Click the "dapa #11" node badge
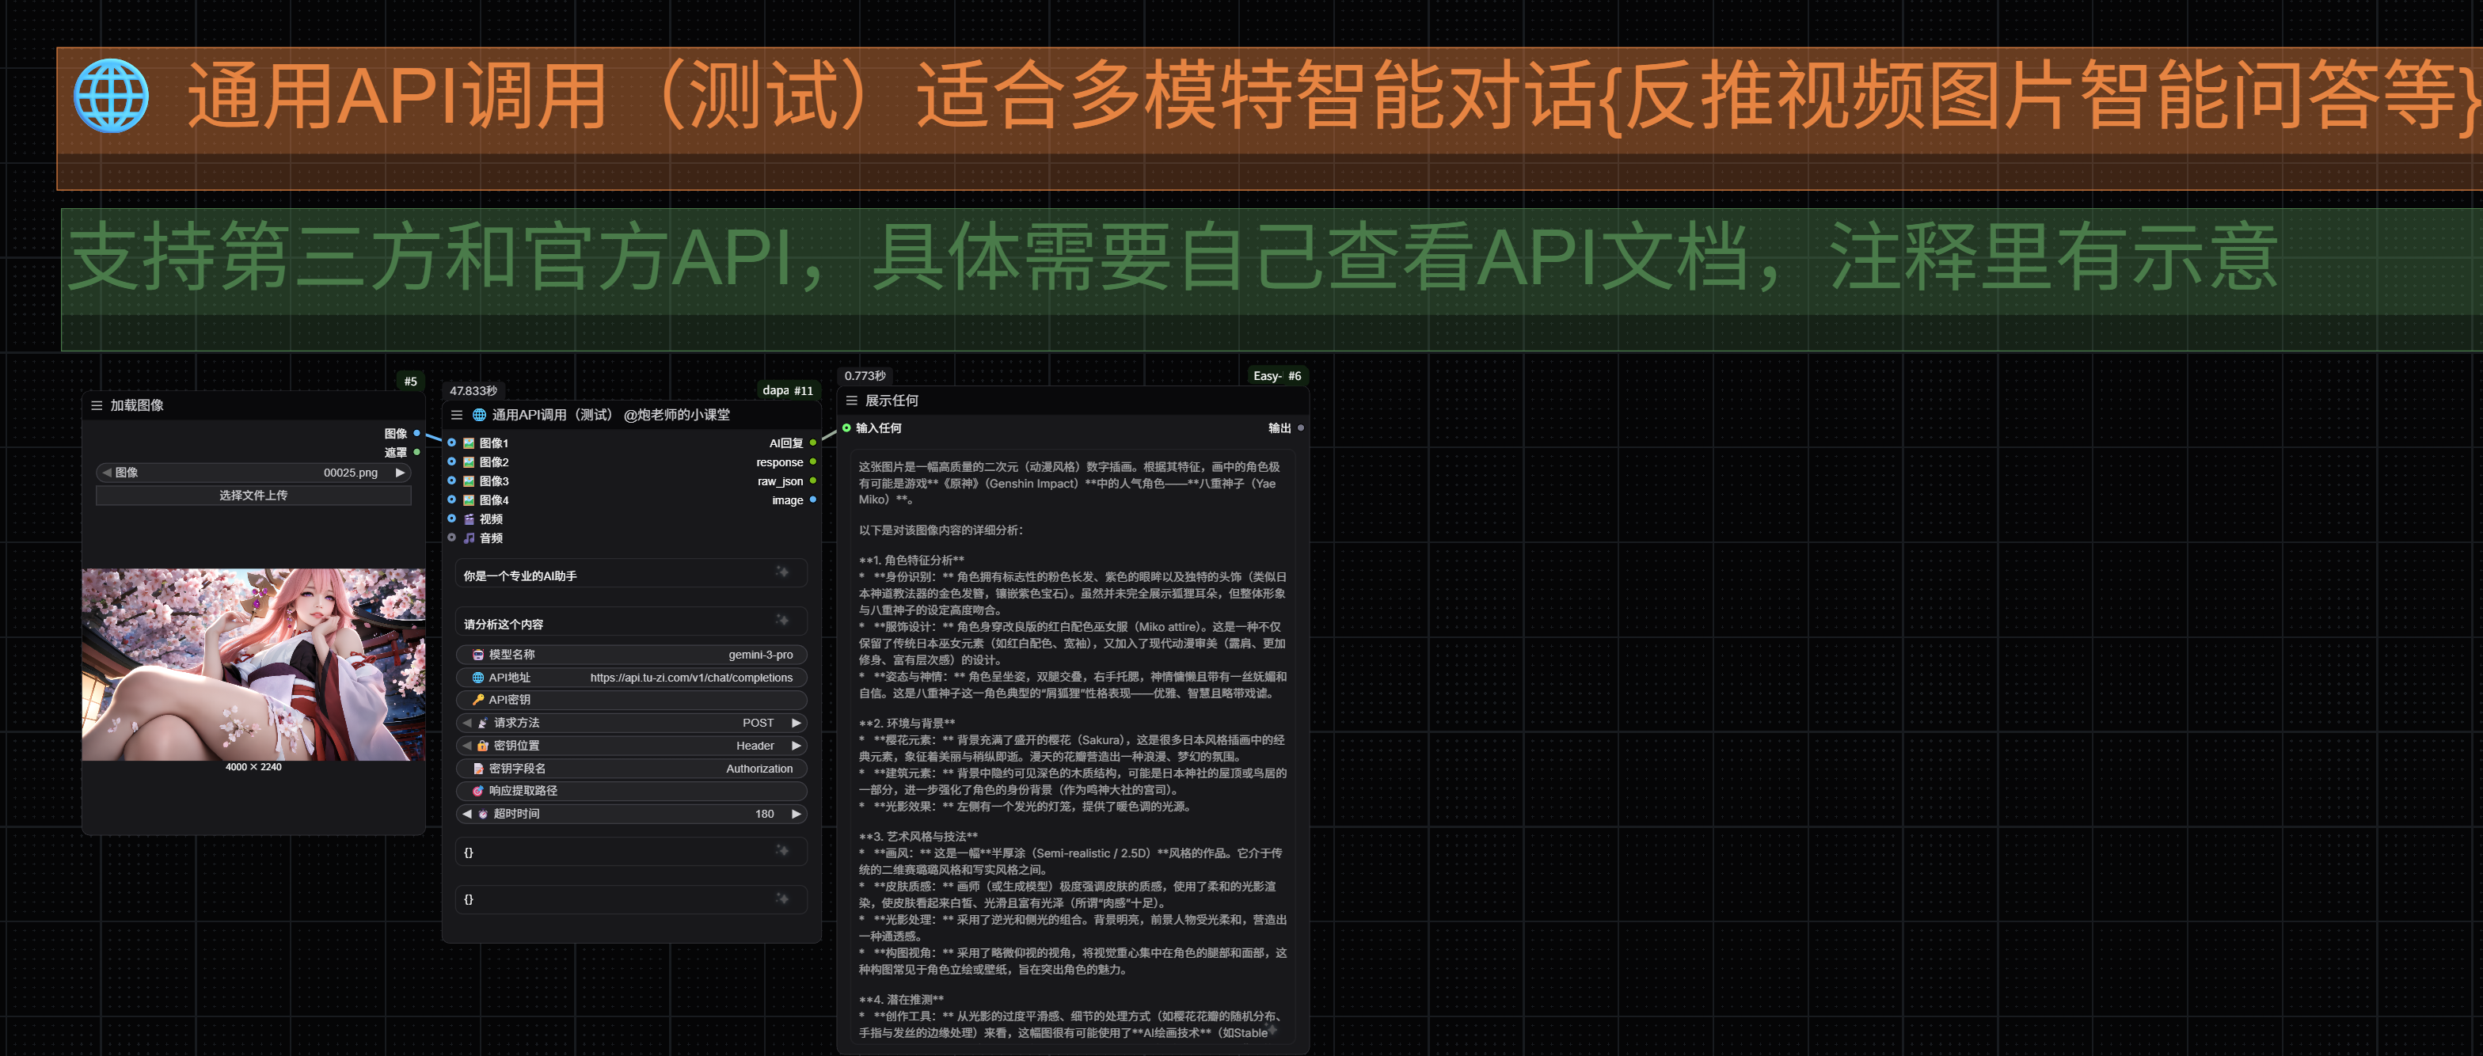Viewport: 2483px width, 1056px height. tap(788, 390)
